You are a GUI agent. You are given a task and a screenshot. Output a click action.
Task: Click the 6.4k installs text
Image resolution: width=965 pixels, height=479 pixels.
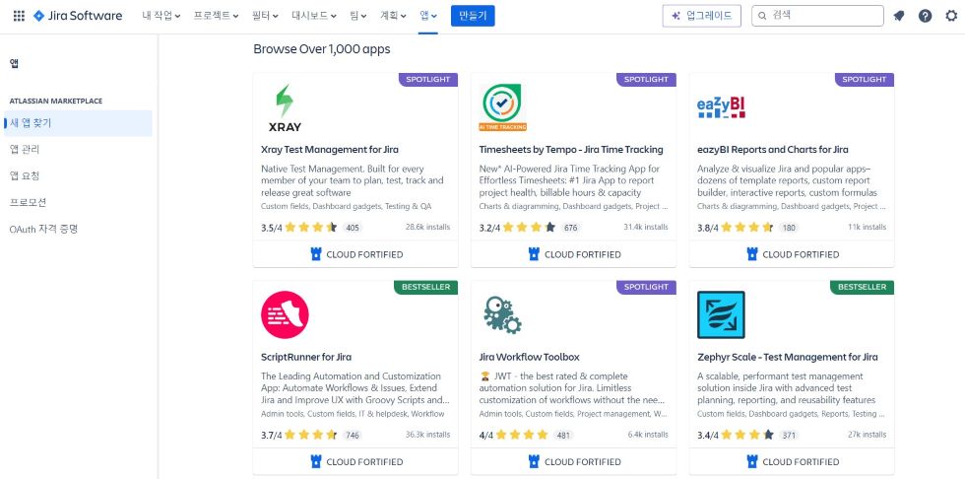pos(648,435)
